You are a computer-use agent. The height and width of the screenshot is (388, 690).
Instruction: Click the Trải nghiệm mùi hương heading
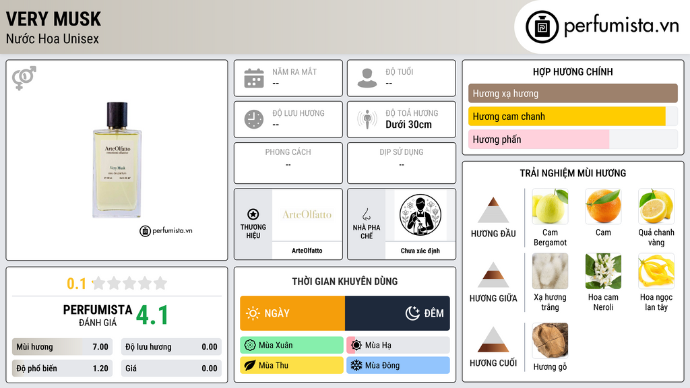pyautogui.click(x=573, y=173)
